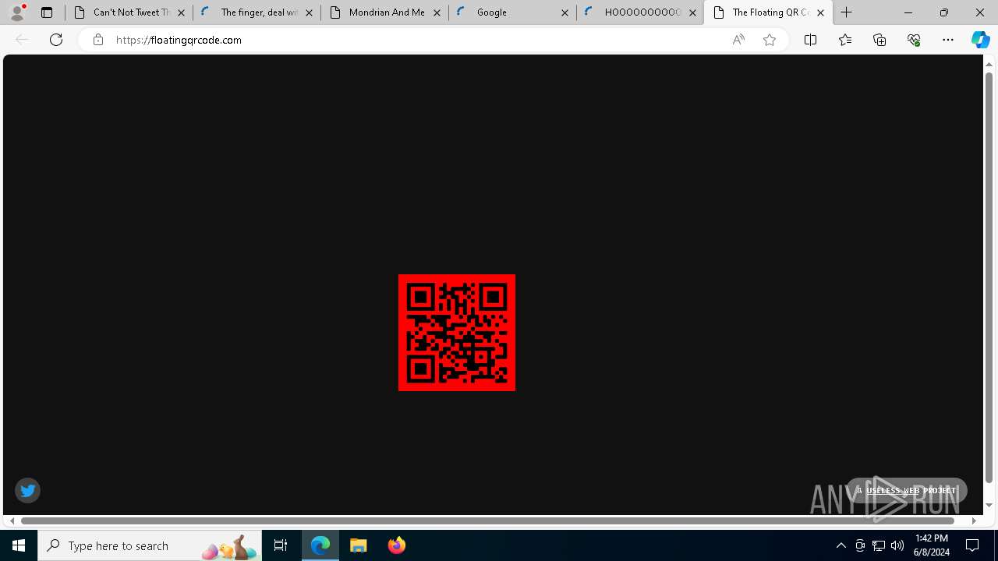
Task: Click the Twitter bird share button
Action: point(27,490)
